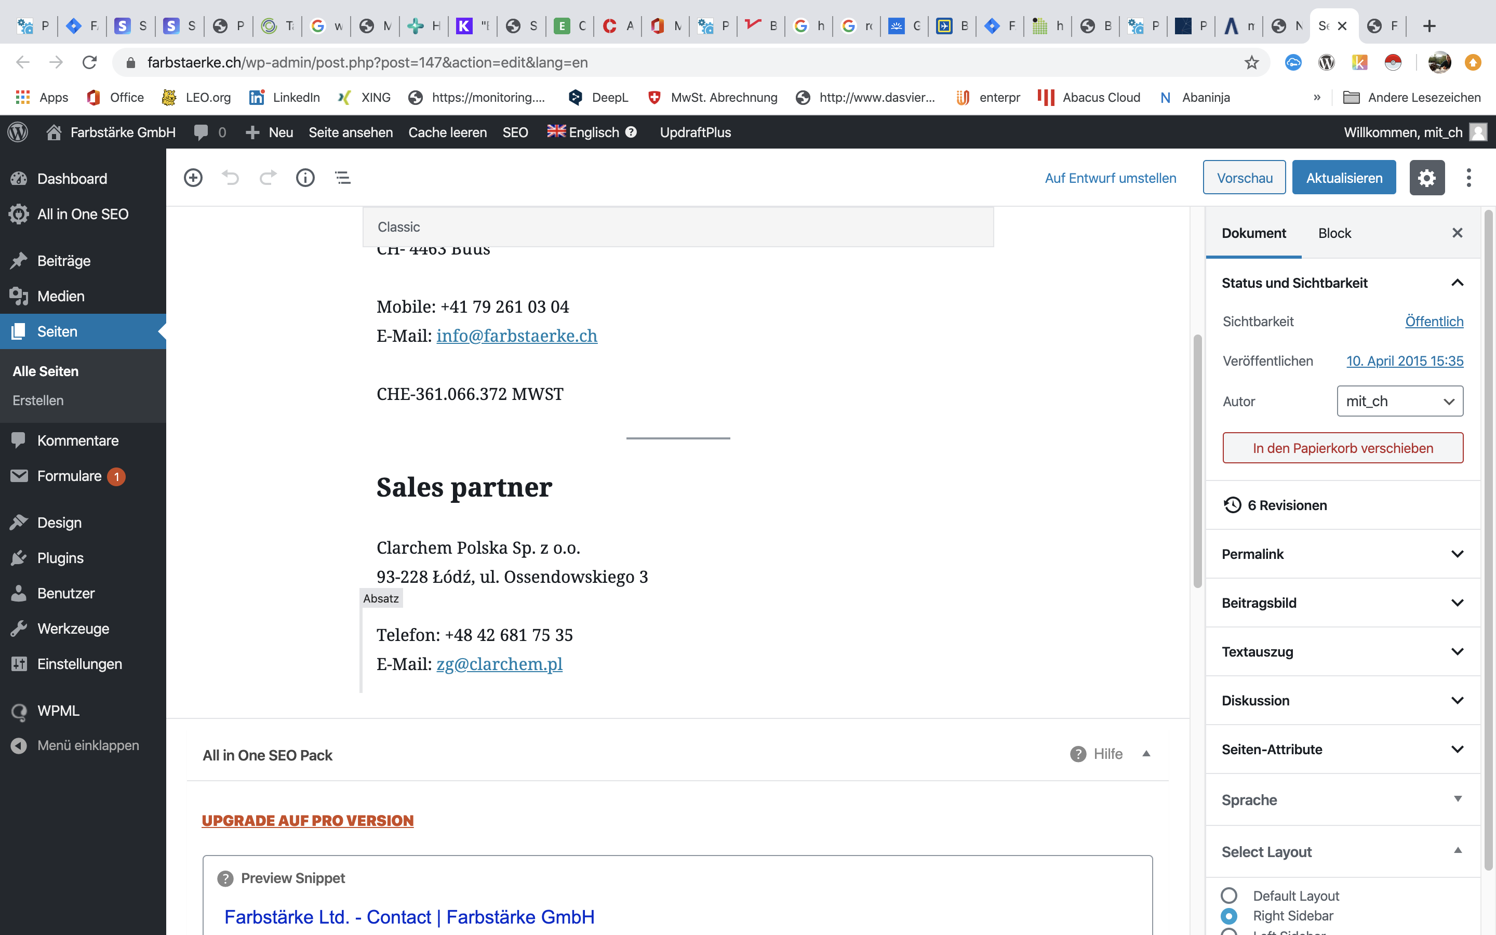The width and height of the screenshot is (1496, 935).
Task: Switch to the Dokument tab
Action: point(1253,233)
